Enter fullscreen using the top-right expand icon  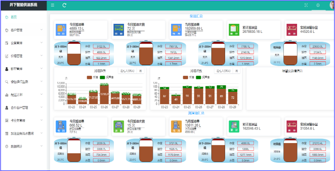coord(306,5)
